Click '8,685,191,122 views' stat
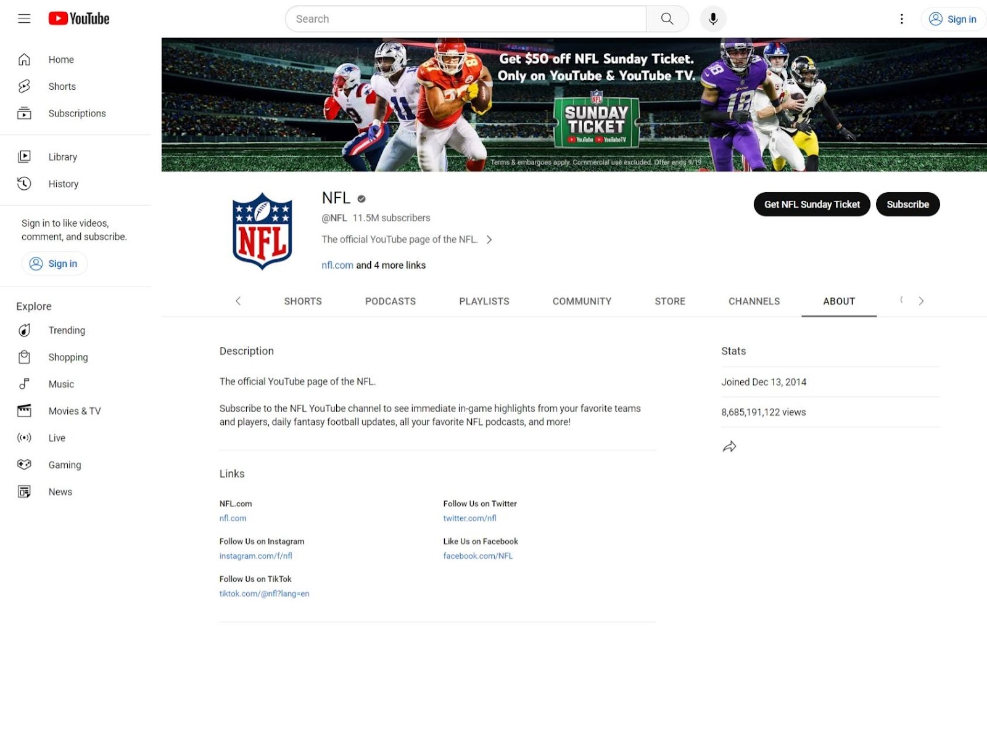 [x=764, y=412]
